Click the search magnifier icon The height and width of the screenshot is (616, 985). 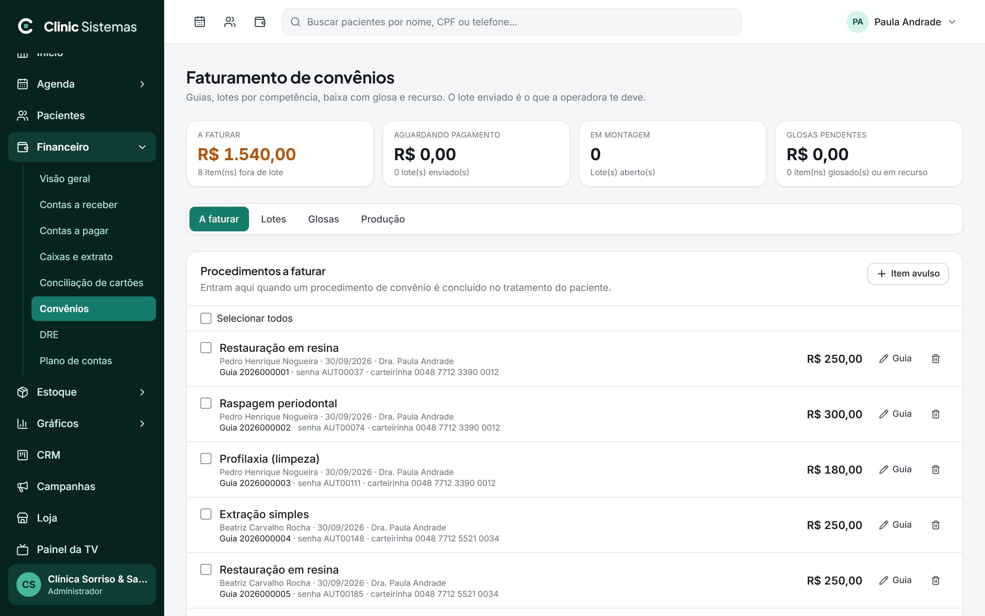pyautogui.click(x=295, y=22)
